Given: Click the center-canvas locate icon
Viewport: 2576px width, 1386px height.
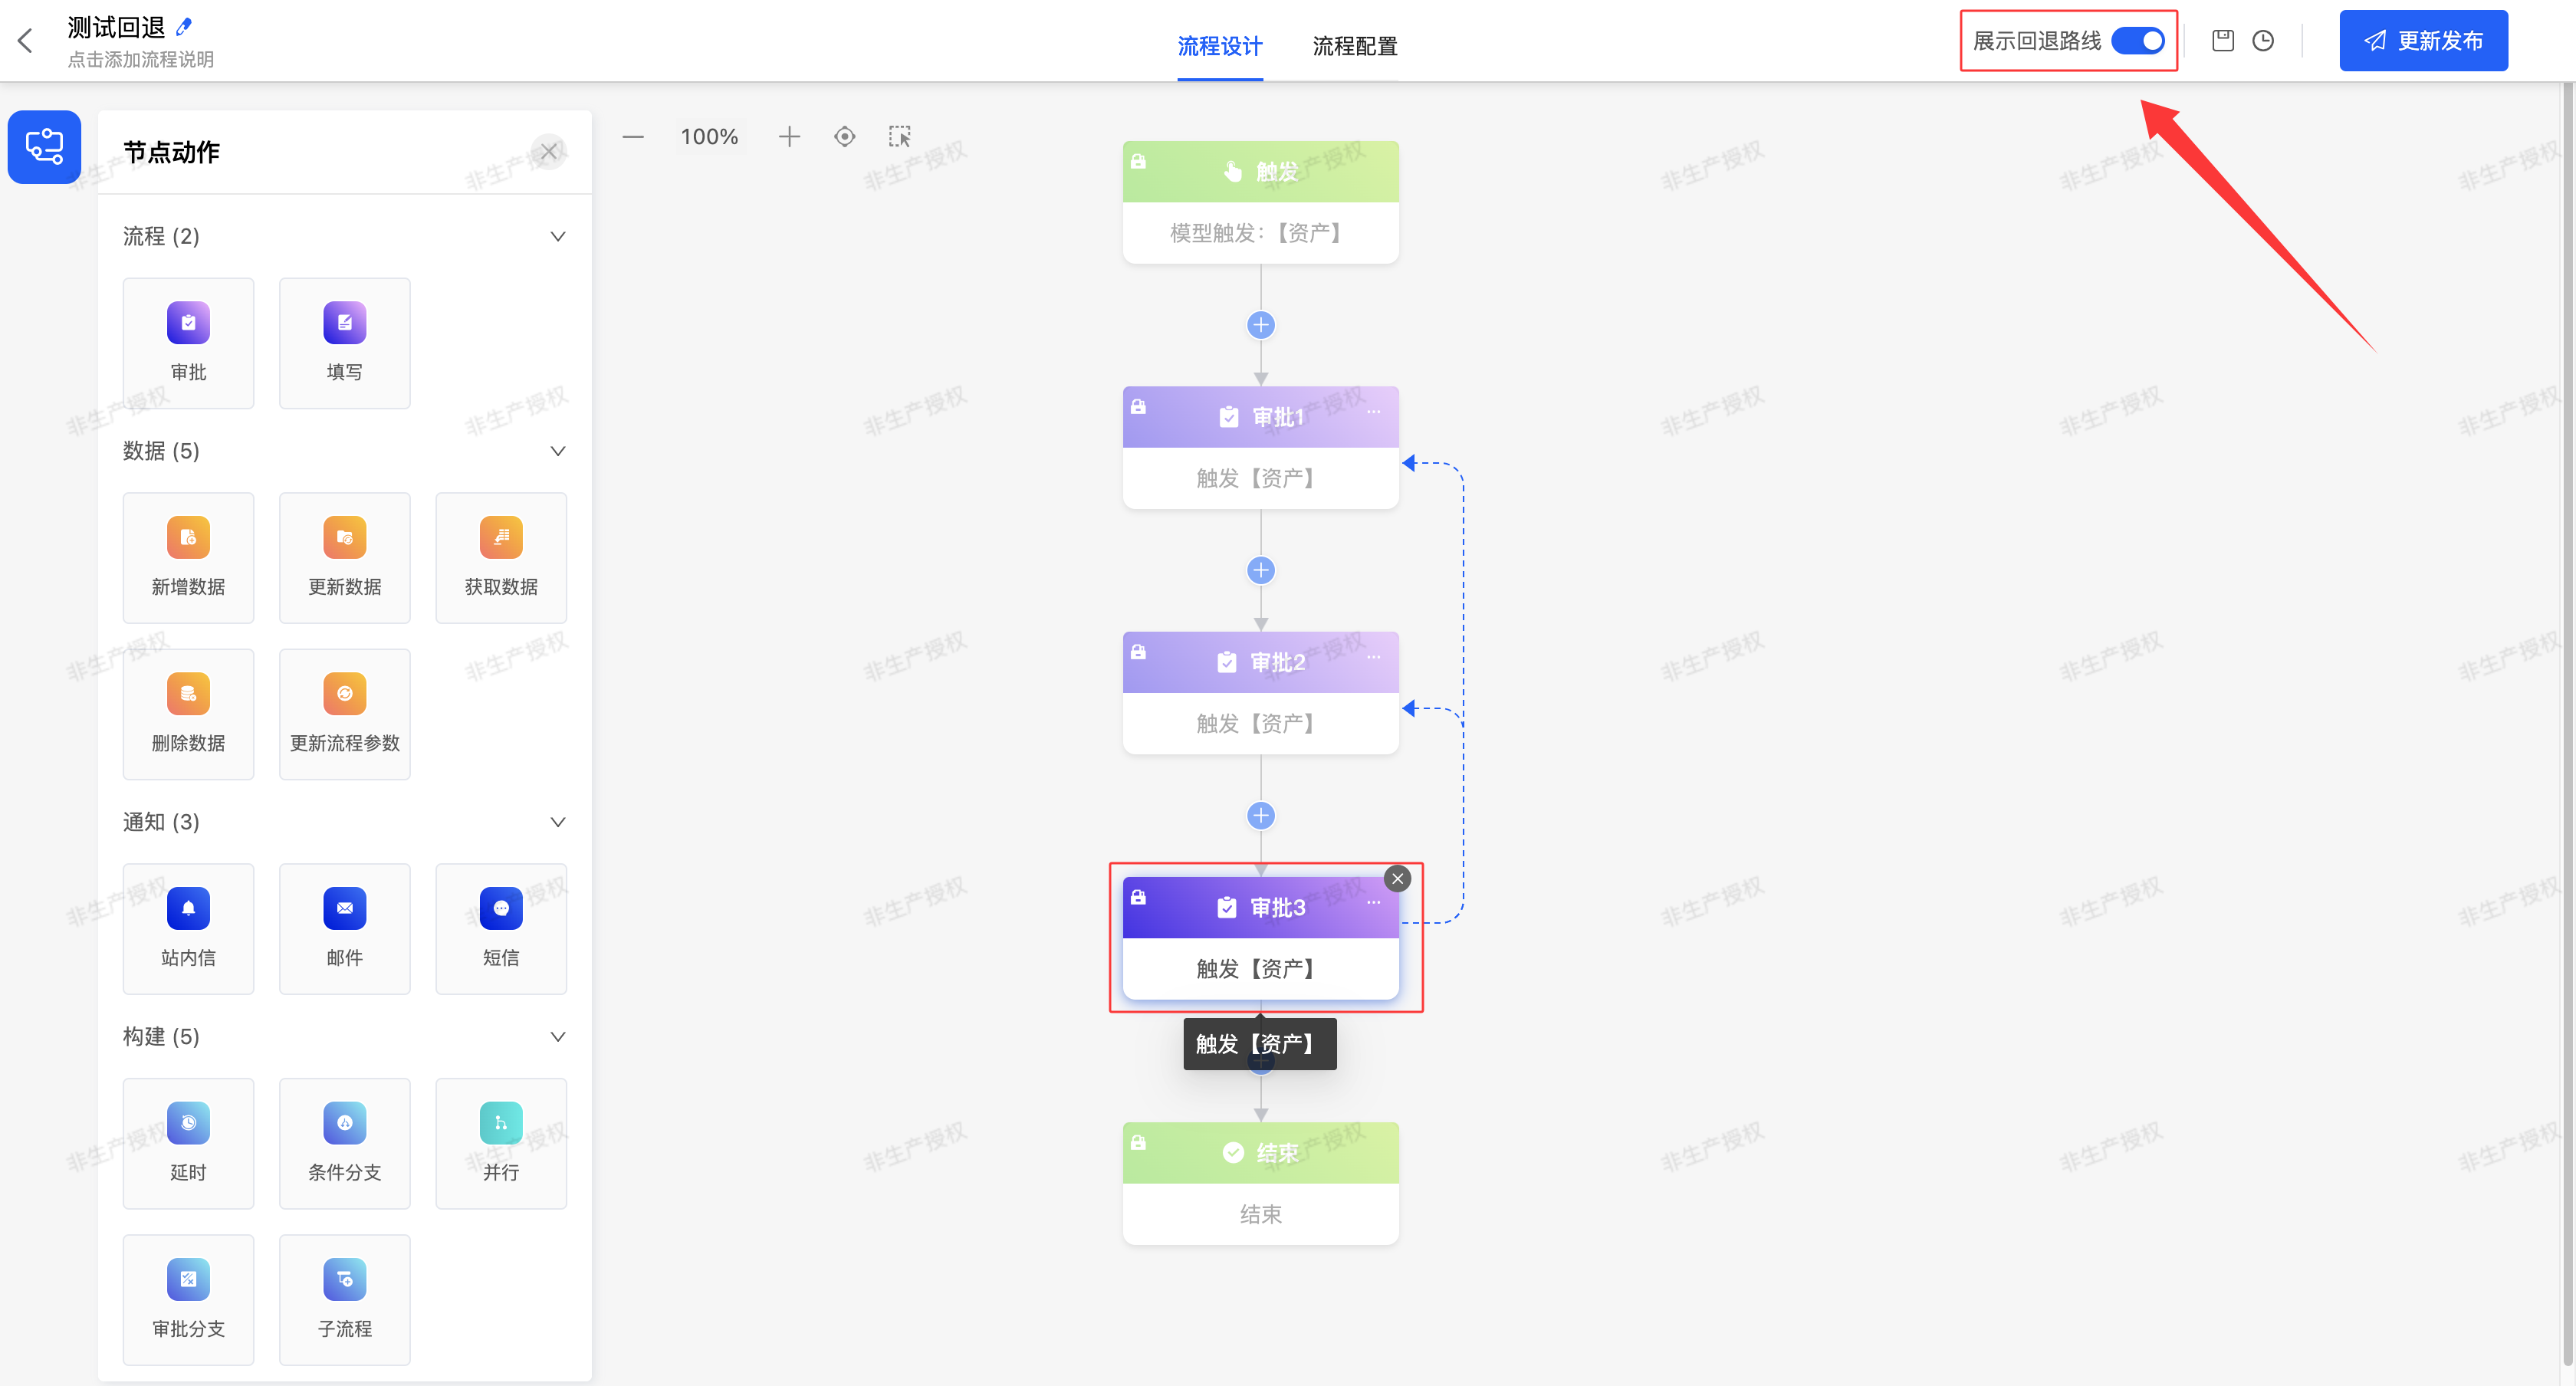Looking at the screenshot, I should 844,137.
